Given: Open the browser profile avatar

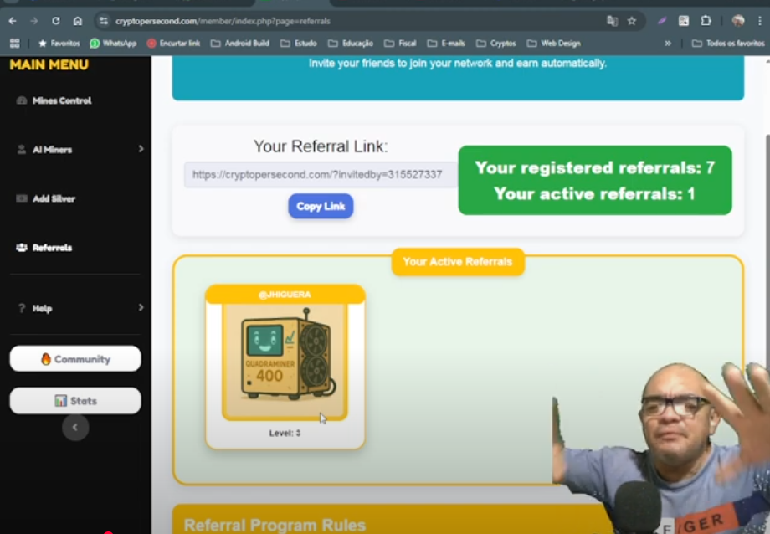Looking at the screenshot, I should click(x=738, y=21).
